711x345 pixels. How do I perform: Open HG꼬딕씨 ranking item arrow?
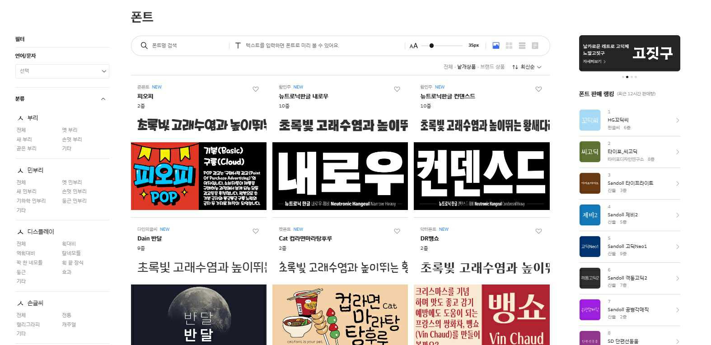pyautogui.click(x=677, y=120)
